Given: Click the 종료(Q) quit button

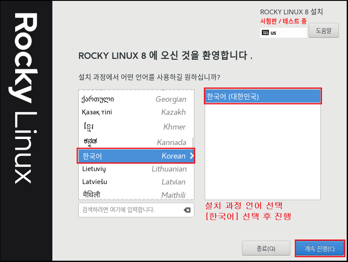Looking at the screenshot, I should (266, 248).
